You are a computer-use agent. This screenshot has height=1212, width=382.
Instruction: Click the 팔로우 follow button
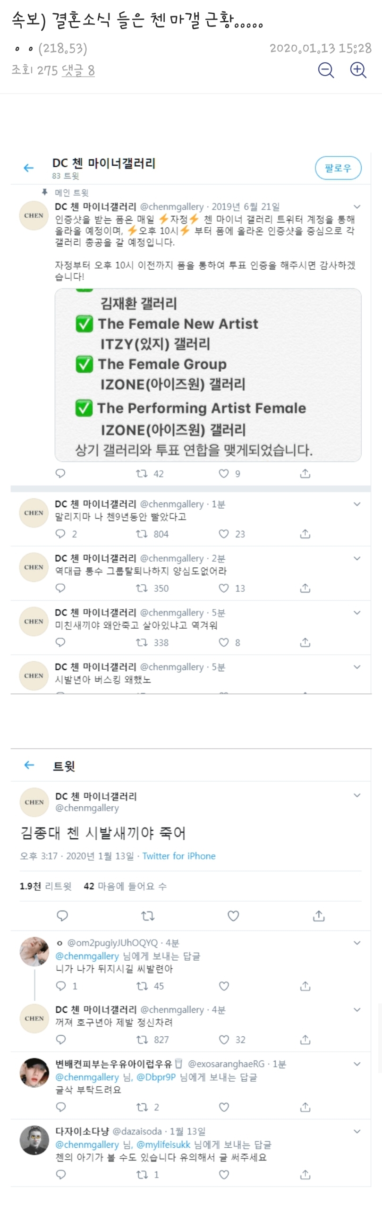[x=338, y=168]
